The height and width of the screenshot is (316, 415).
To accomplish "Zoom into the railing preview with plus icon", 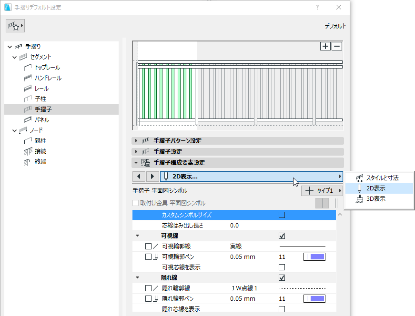I will tap(325, 46).
